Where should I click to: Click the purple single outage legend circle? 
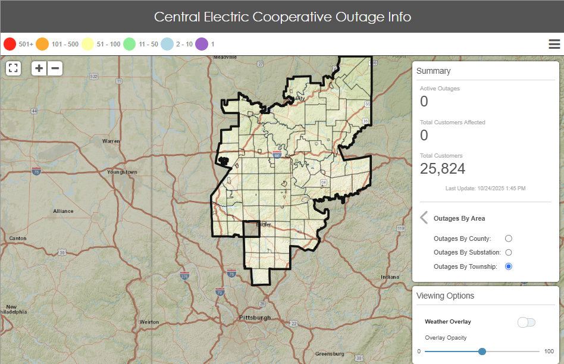point(202,44)
